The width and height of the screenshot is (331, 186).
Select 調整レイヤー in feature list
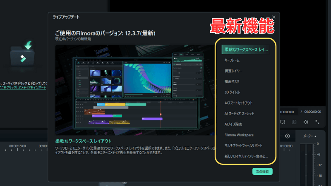[x=233, y=71]
